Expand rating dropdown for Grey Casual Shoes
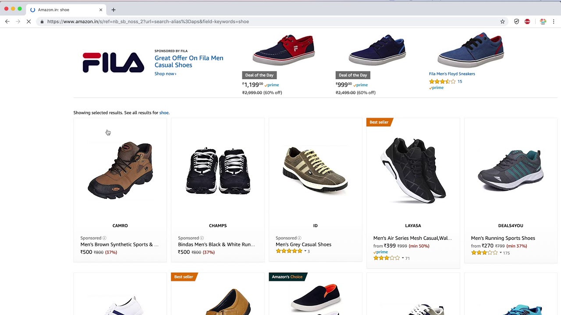The image size is (561, 315). 305,251
